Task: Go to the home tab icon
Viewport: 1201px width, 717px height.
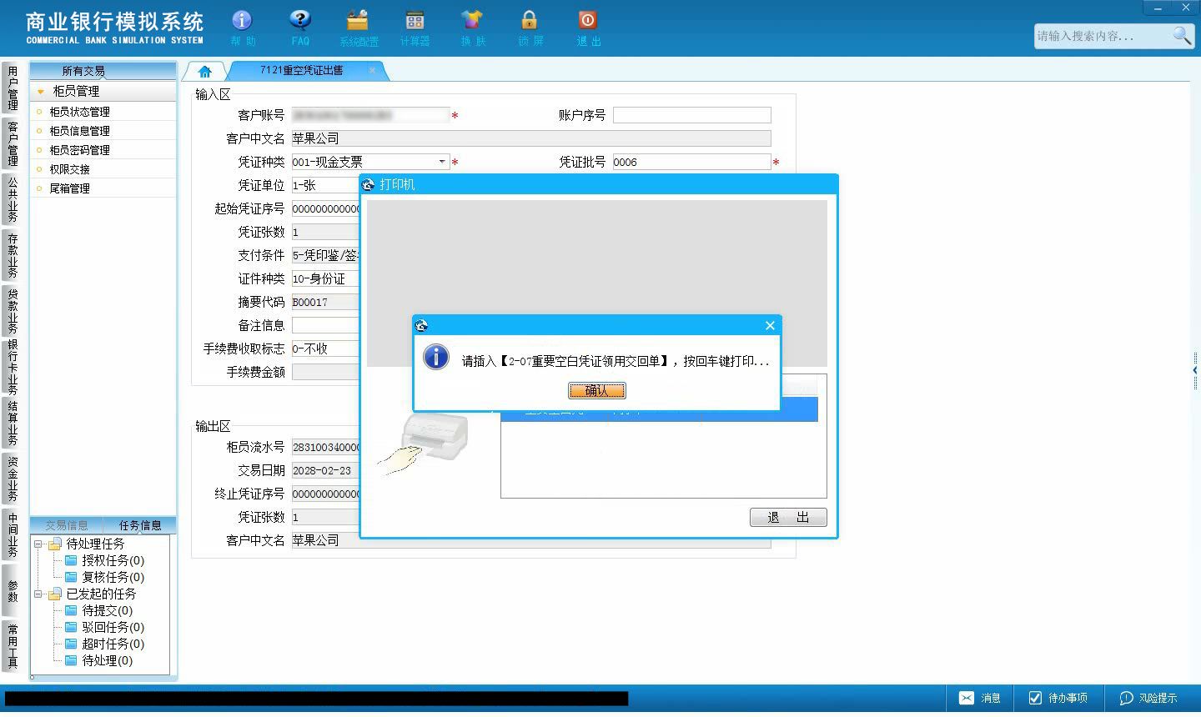Action: (x=205, y=72)
